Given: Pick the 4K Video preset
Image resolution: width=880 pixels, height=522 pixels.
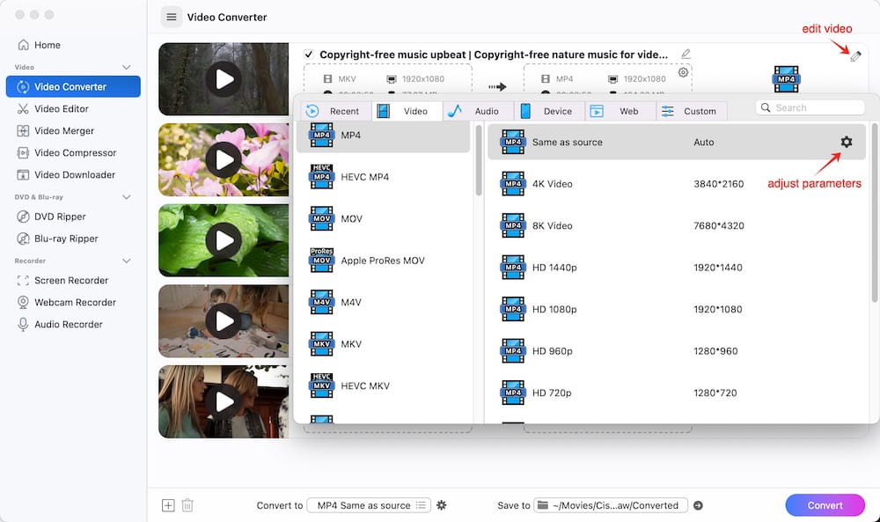Looking at the screenshot, I should click(x=677, y=184).
